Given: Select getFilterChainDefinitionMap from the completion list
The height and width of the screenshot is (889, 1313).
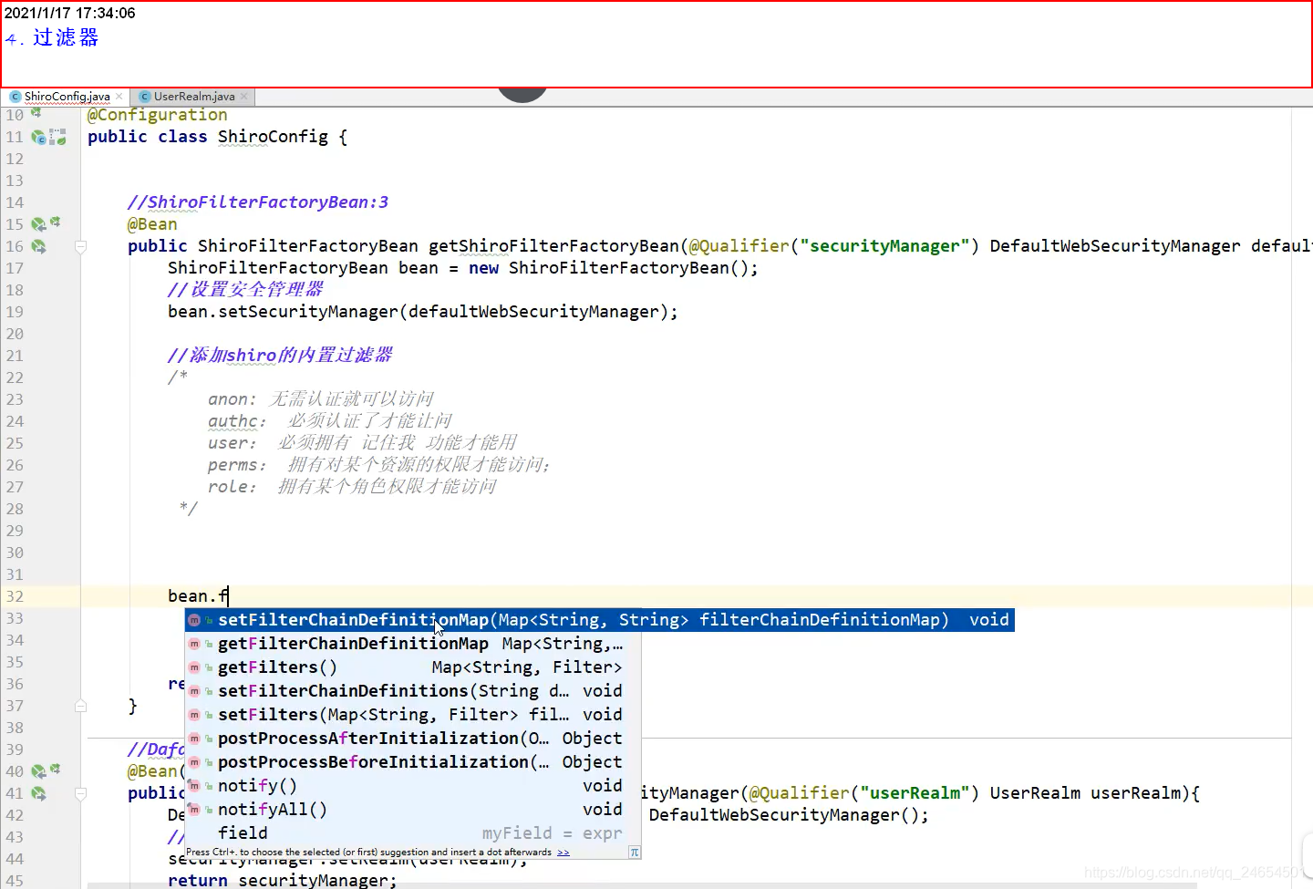Looking at the screenshot, I should point(413,644).
